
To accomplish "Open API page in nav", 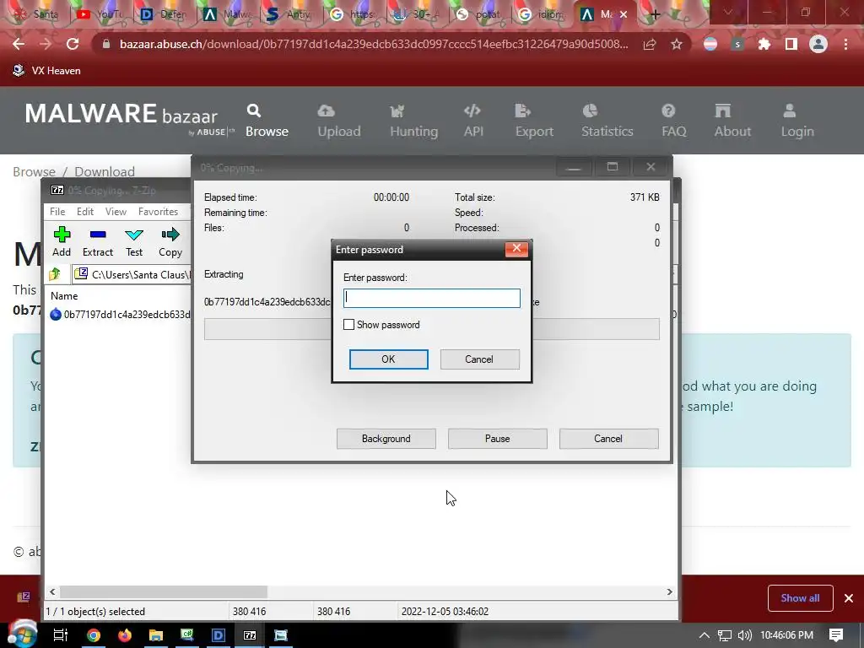I will pyautogui.click(x=473, y=121).
